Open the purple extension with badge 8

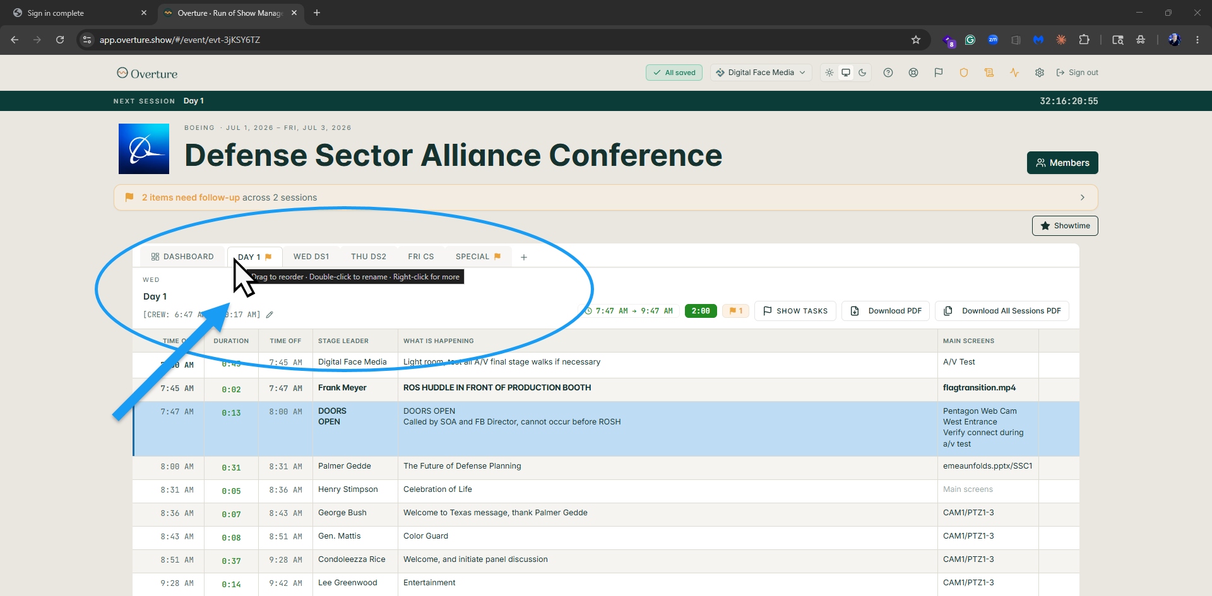(x=949, y=41)
